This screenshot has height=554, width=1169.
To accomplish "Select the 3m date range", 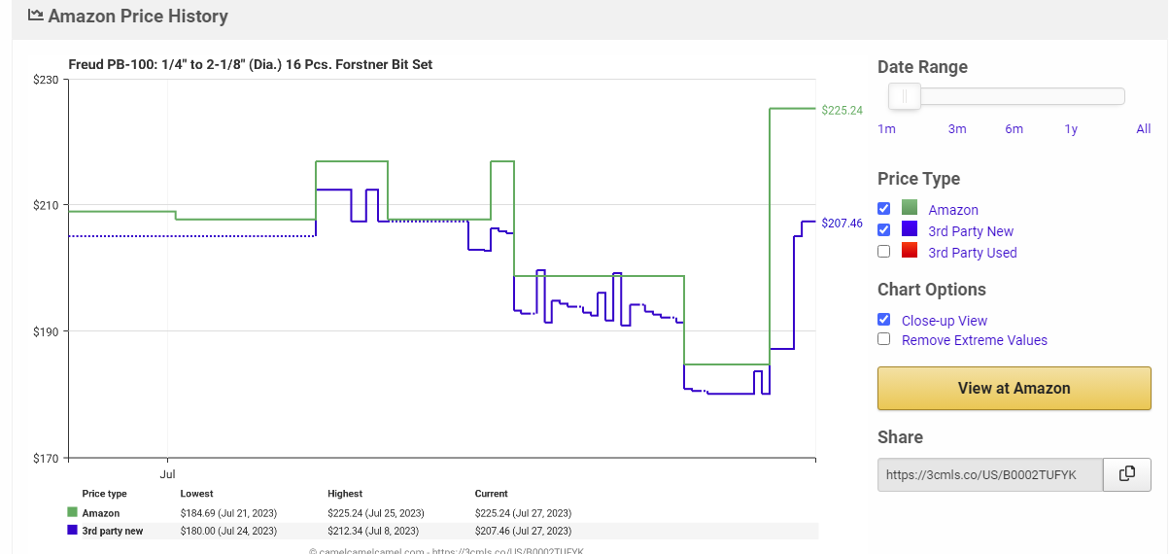I will (957, 129).
